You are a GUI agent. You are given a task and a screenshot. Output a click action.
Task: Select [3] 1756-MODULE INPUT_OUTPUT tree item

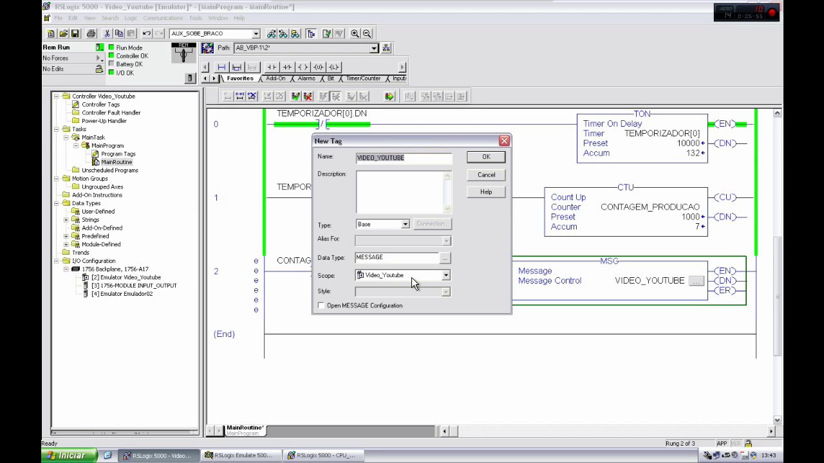click(x=134, y=286)
